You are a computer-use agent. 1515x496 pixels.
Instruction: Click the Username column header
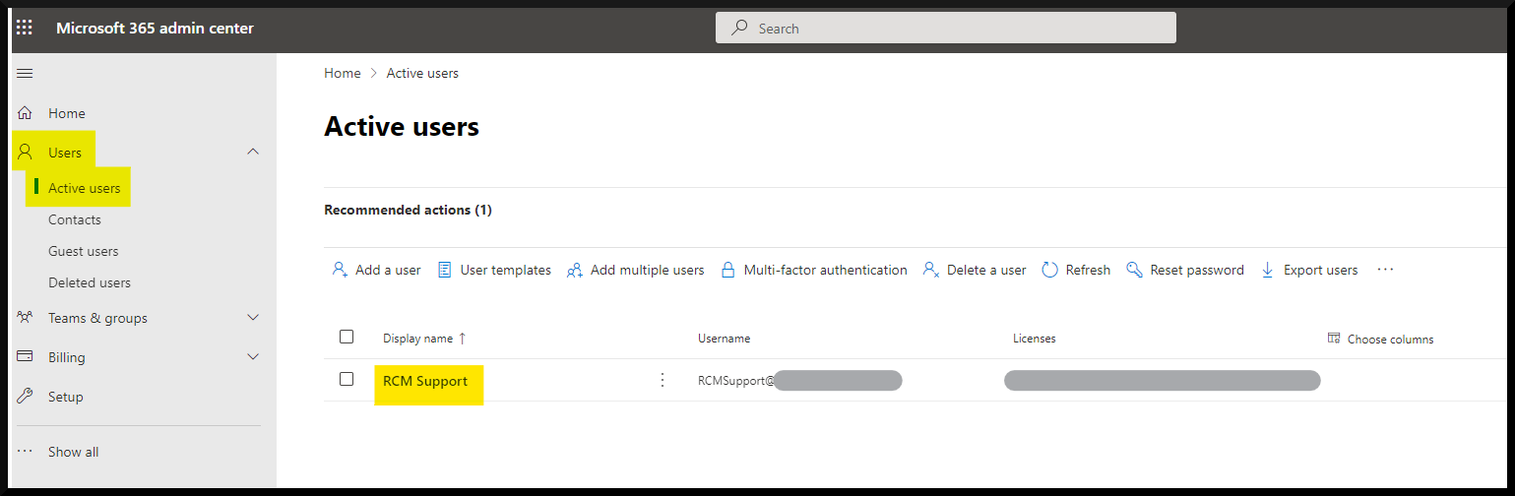[x=725, y=338]
